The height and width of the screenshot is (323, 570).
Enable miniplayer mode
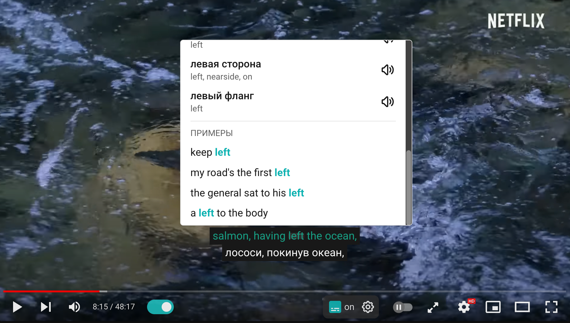(x=493, y=307)
